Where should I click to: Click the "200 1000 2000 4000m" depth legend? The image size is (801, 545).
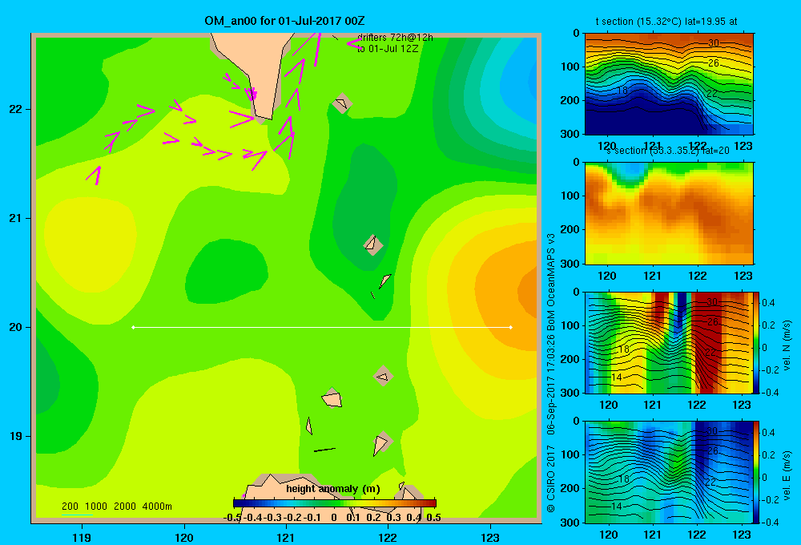(x=116, y=507)
